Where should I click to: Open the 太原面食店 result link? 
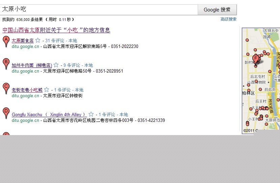tap(23, 41)
